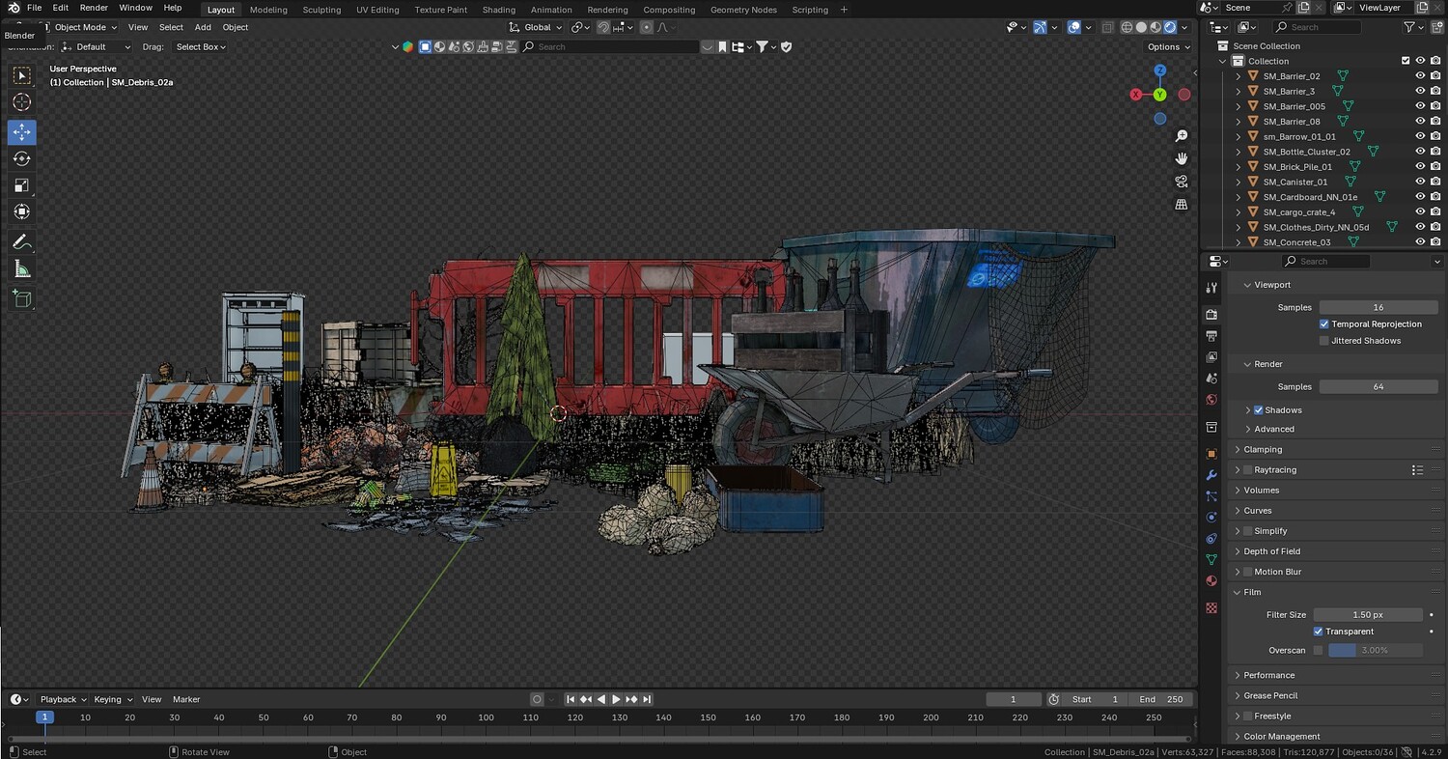1448x759 pixels.
Task: Open the Keying popover in the timeline
Action: coord(112,699)
